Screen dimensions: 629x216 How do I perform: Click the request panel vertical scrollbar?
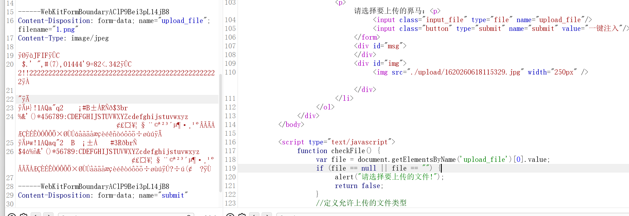220,133
